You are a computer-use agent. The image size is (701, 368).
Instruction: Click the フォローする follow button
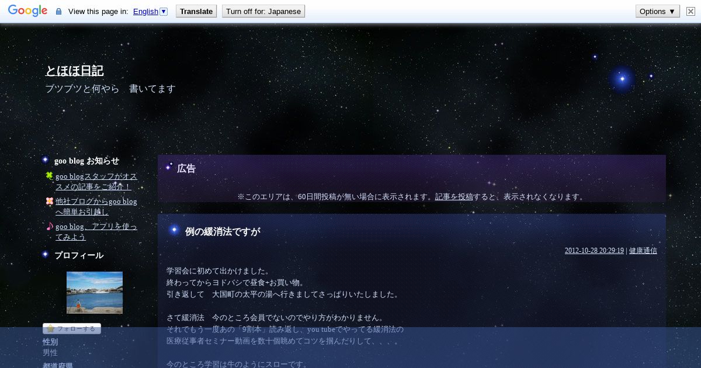(x=72, y=328)
